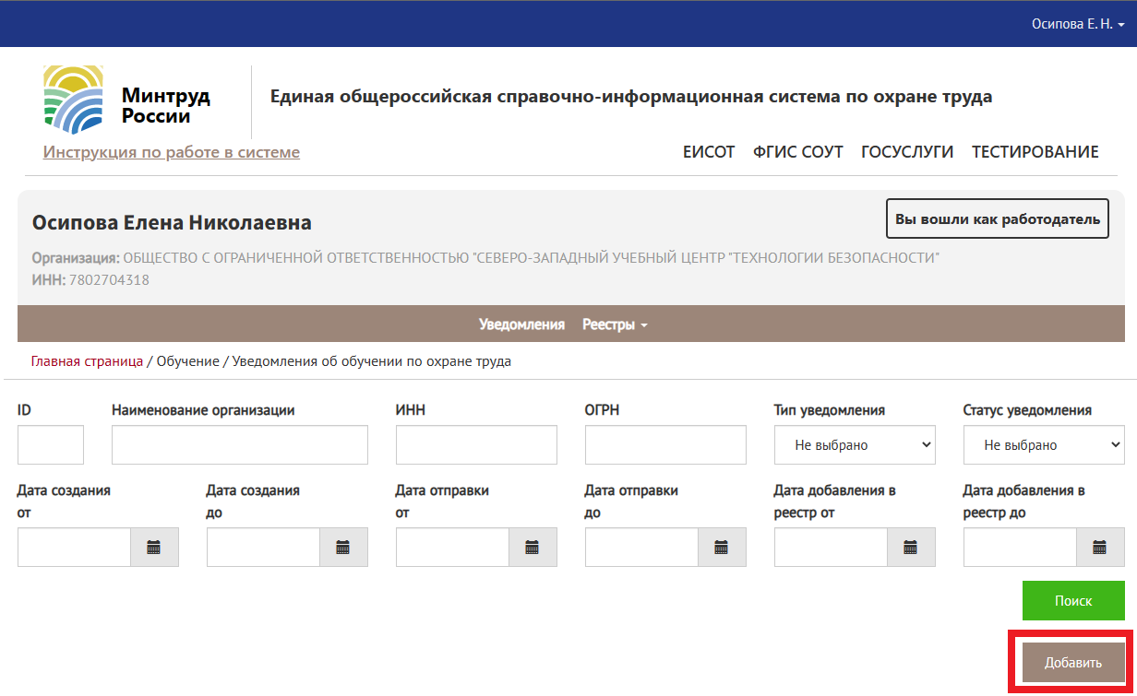Open the Статус уведомления dropdown

tap(1044, 445)
